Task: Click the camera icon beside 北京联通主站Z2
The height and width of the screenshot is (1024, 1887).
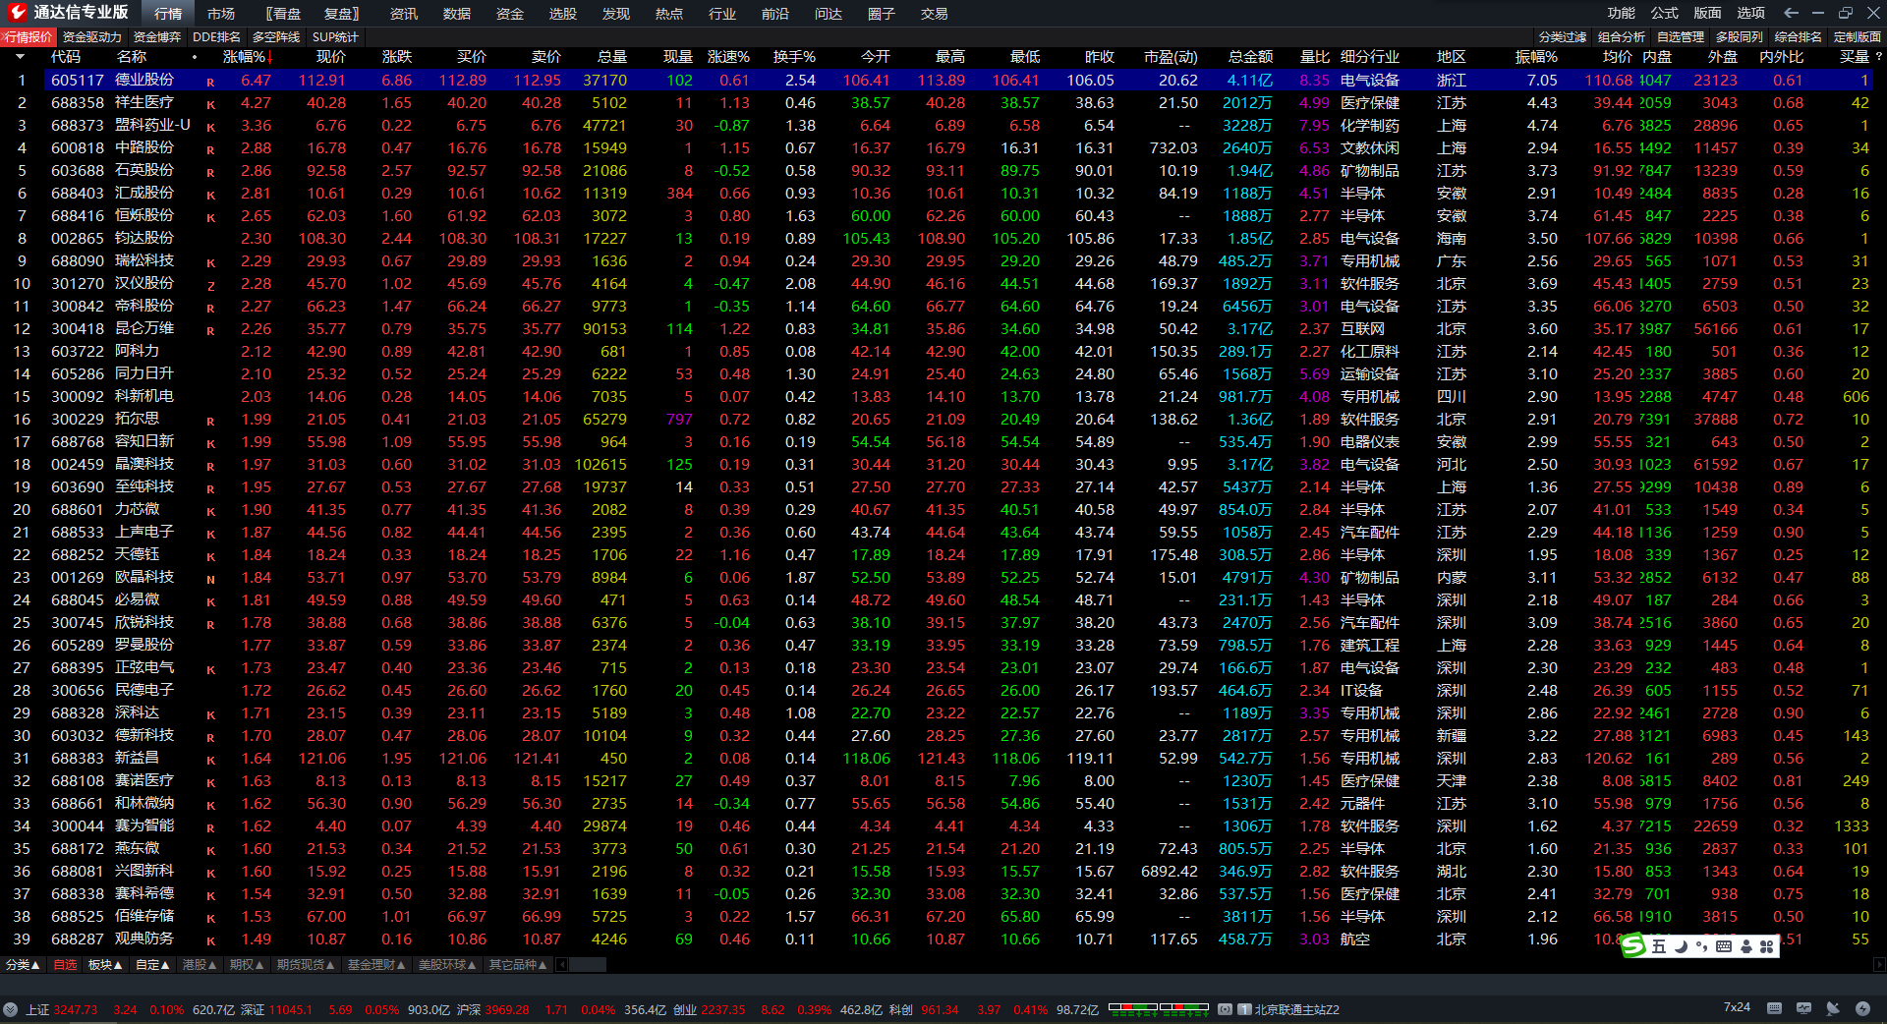Action: point(1225,1009)
